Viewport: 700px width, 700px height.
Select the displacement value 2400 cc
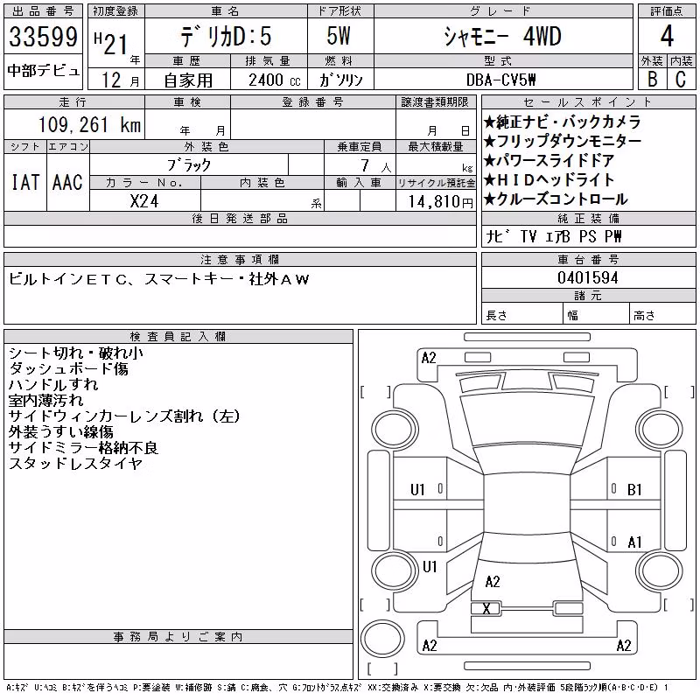pyautogui.click(x=275, y=80)
